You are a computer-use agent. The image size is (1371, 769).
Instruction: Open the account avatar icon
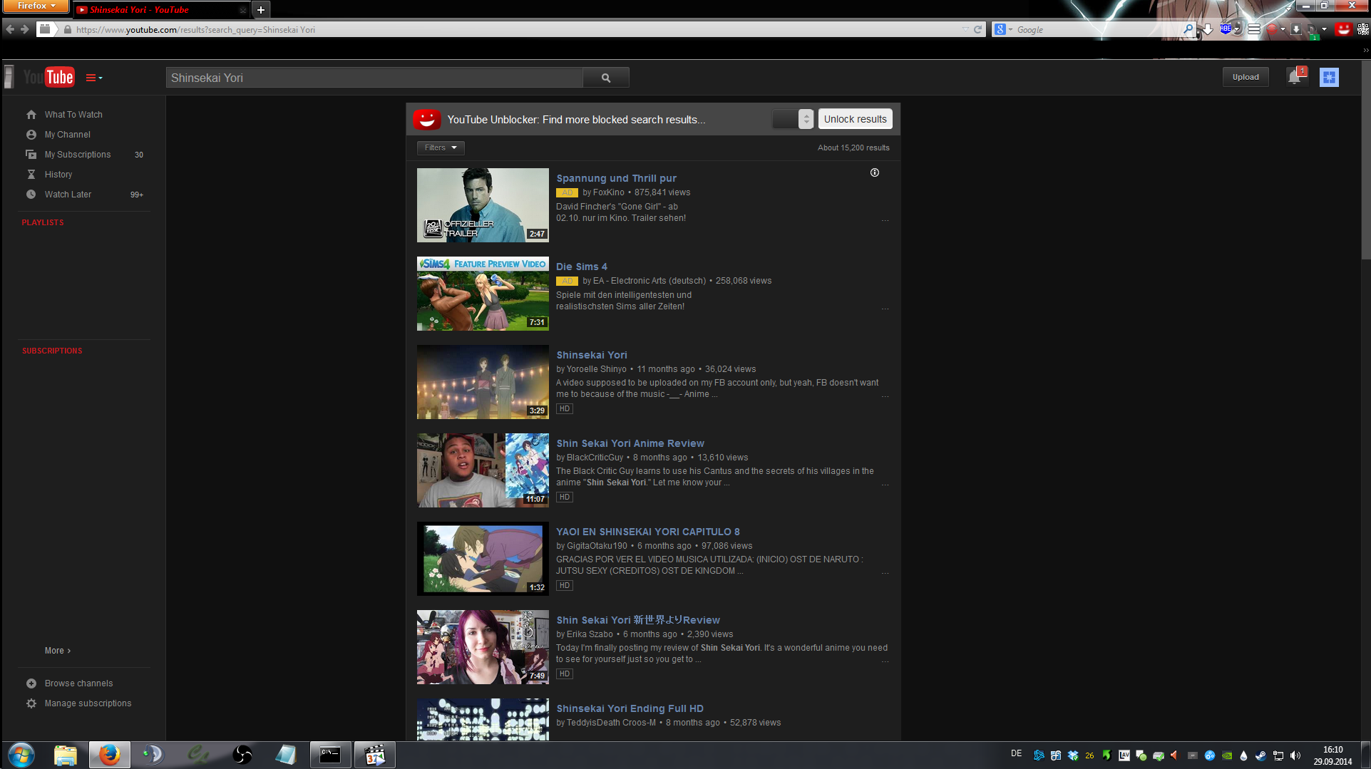pos(1329,77)
